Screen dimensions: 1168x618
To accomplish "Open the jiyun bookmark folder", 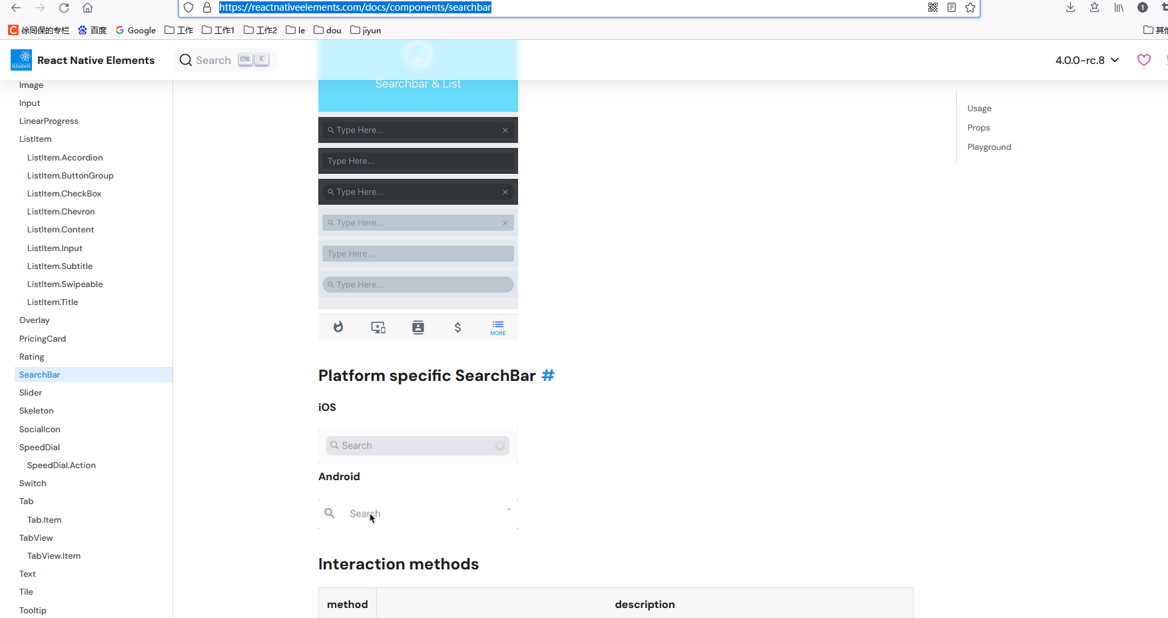I will tap(366, 30).
